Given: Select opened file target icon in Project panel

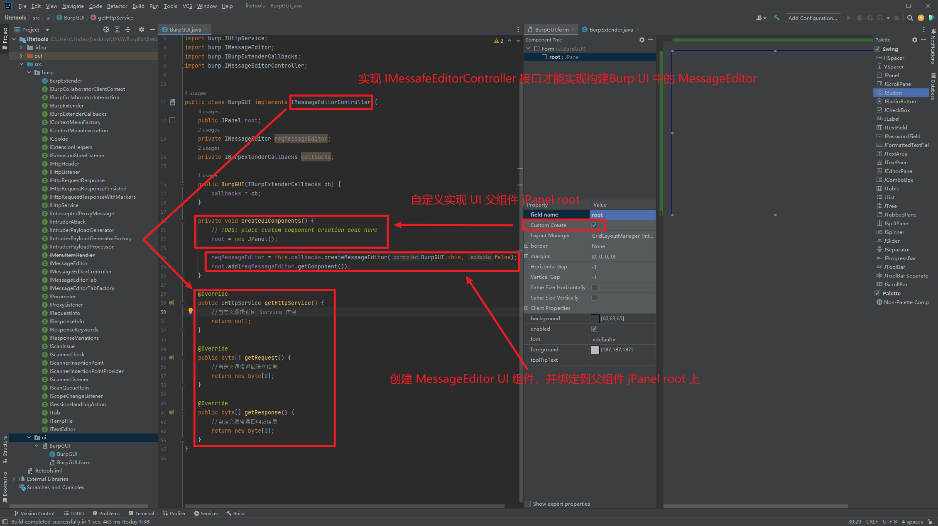Looking at the screenshot, I should point(106,29).
